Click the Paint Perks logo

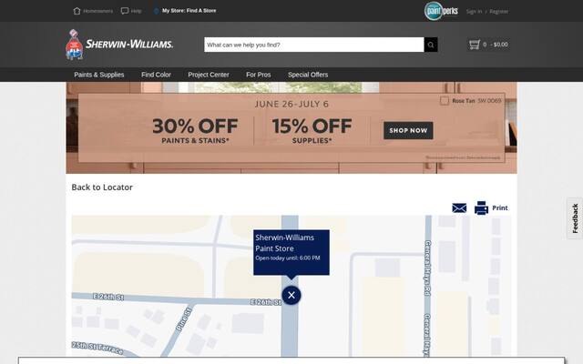pyautogui.click(x=441, y=11)
